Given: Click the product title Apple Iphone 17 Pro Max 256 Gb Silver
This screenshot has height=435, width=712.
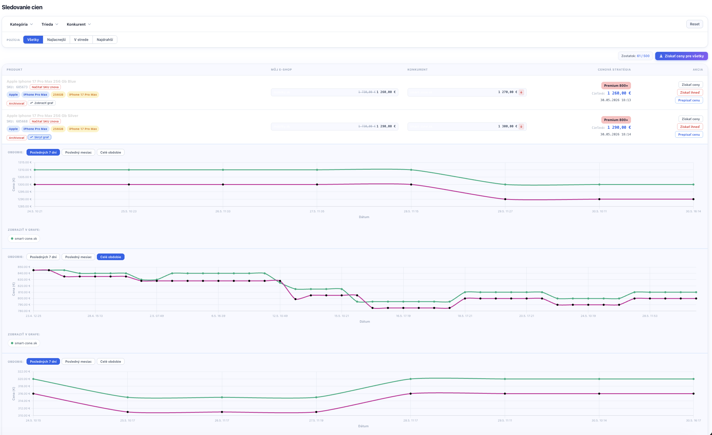Looking at the screenshot, I should [42, 116].
